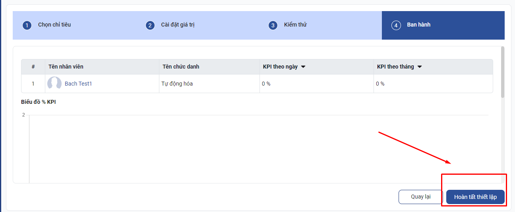Click the step 1 number circle
This screenshot has width=515, height=212.
coord(27,25)
